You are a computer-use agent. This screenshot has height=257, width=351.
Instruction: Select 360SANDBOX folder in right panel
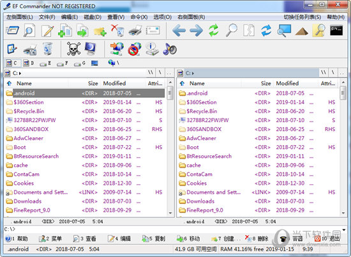[258, 129]
